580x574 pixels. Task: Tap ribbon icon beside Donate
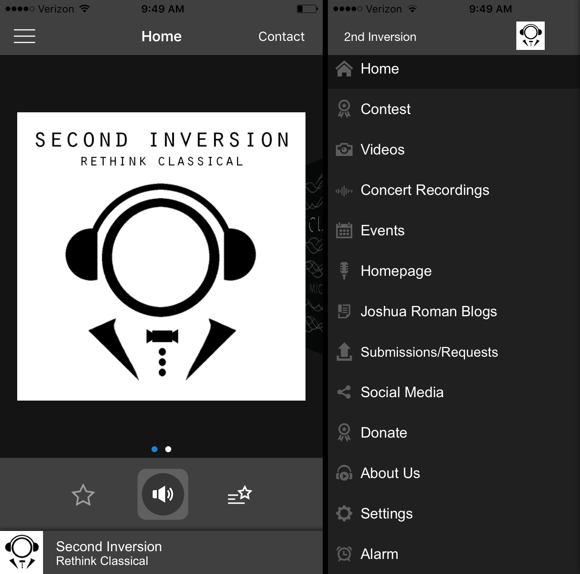click(344, 433)
